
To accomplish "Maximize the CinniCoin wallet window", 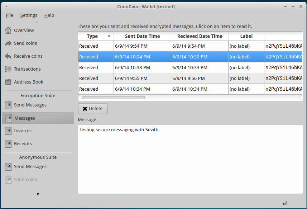I will (x=293, y=6).
